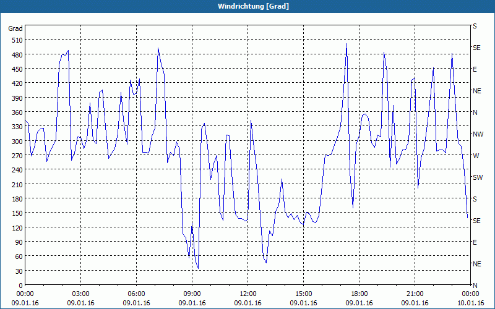This screenshot has width=495, height=309.
Task: Pick the 240 degree axis label
Action: [x=17, y=170]
